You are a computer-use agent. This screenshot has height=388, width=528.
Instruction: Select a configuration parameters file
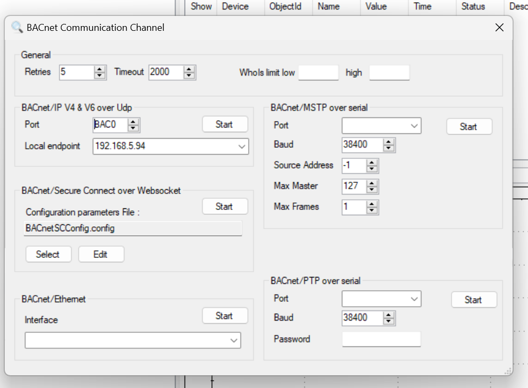[x=48, y=254]
